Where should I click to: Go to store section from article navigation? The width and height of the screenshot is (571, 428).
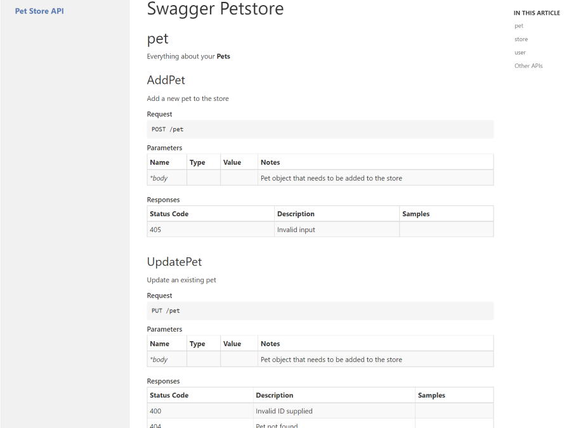pyautogui.click(x=521, y=39)
